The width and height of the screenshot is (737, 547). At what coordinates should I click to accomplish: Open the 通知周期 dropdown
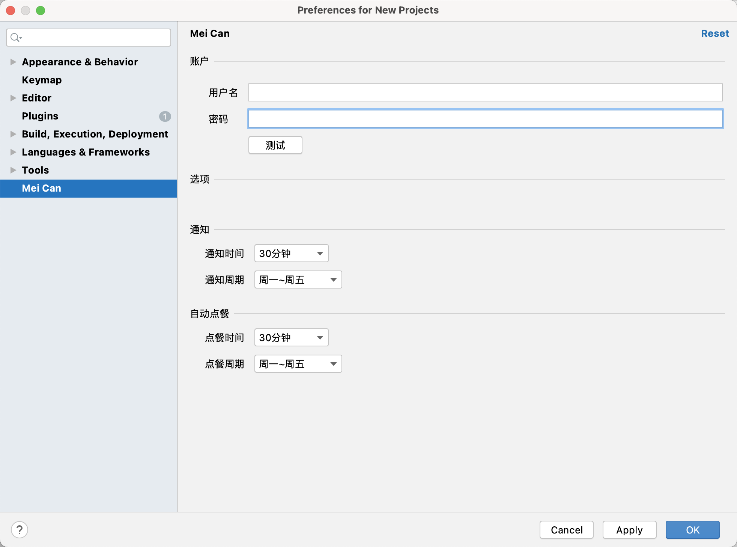[x=298, y=280]
